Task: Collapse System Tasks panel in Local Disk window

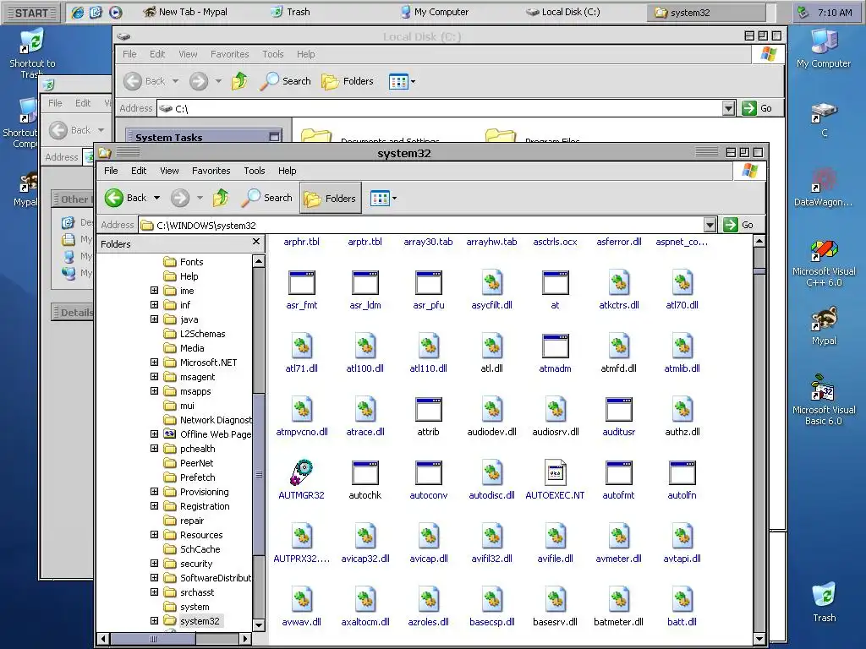Action: [275, 137]
